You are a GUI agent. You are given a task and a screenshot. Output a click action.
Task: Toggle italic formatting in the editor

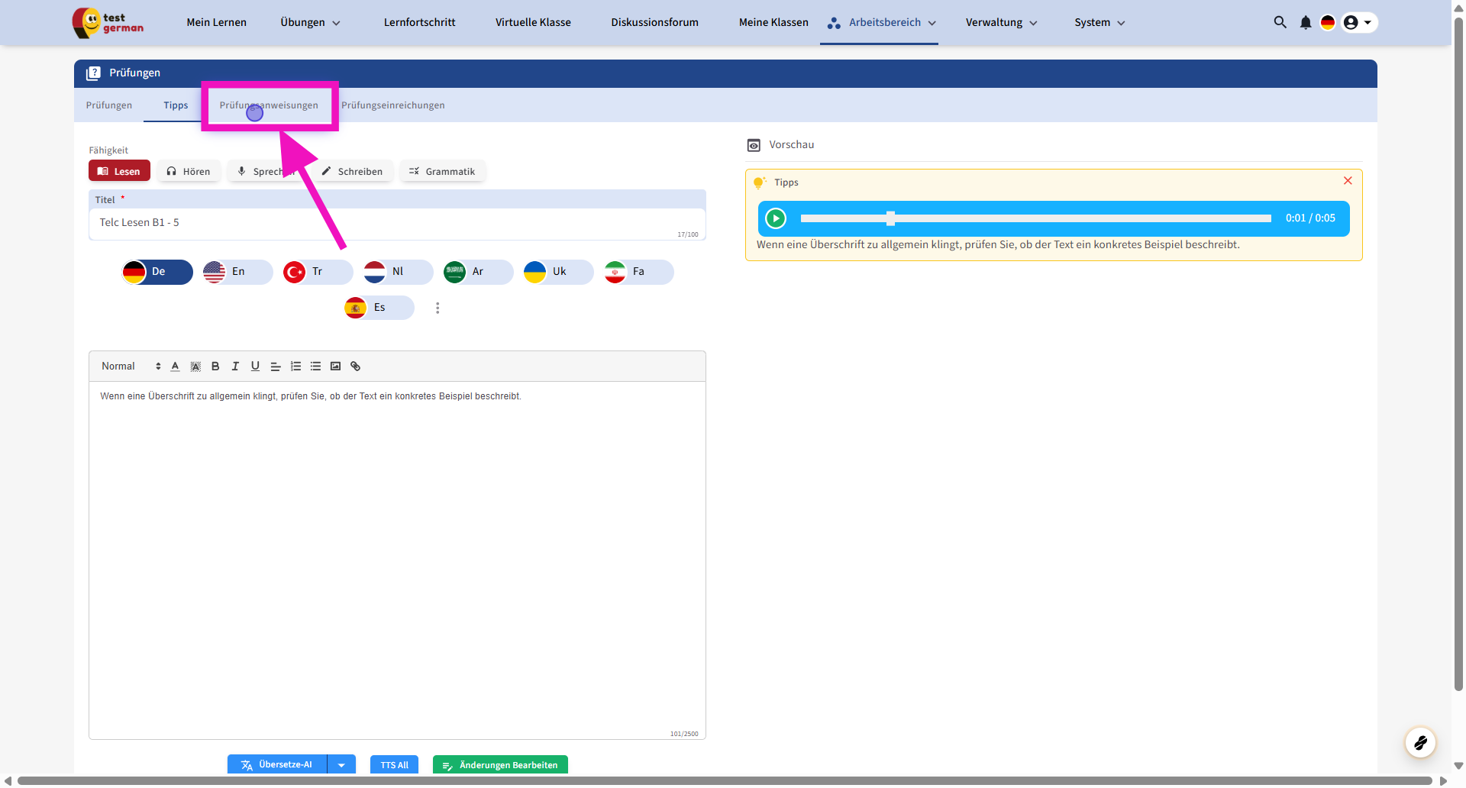coord(235,367)
